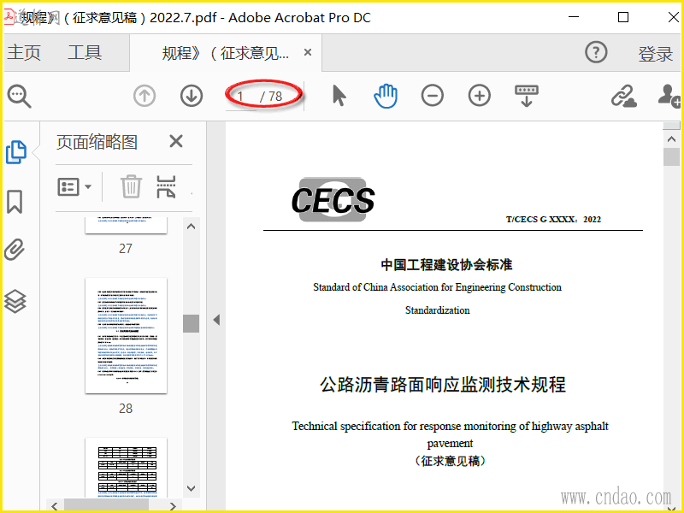Open the page fit scrolling options icon
The height and width of the screenshot is (513, 684).
point(527,96)
